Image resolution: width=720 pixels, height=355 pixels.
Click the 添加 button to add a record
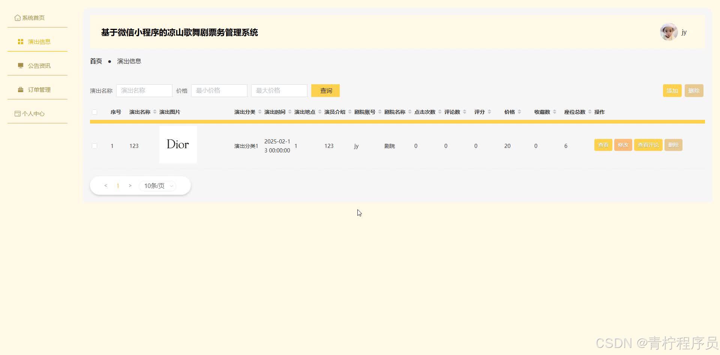pos(672,90)
